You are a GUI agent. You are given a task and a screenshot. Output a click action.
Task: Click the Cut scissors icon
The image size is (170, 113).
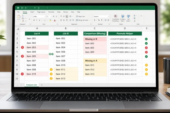tap(23, 16)
